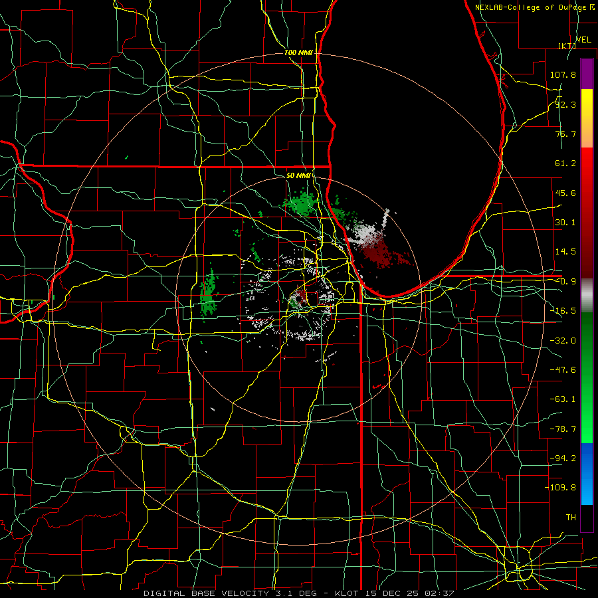The height and width of the screenshot is (598, 598).
Task: Select the 45.6 scale value
Action: click(x=565, y=193)
